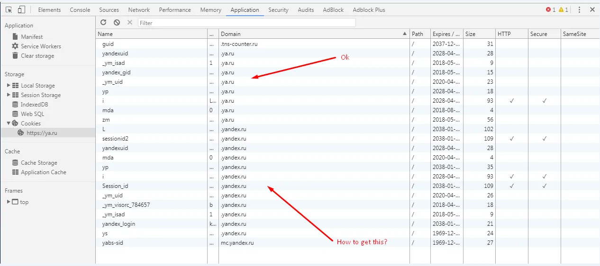
Task: Show the yellow warning count indicator
Action: (x=564, y=9)
